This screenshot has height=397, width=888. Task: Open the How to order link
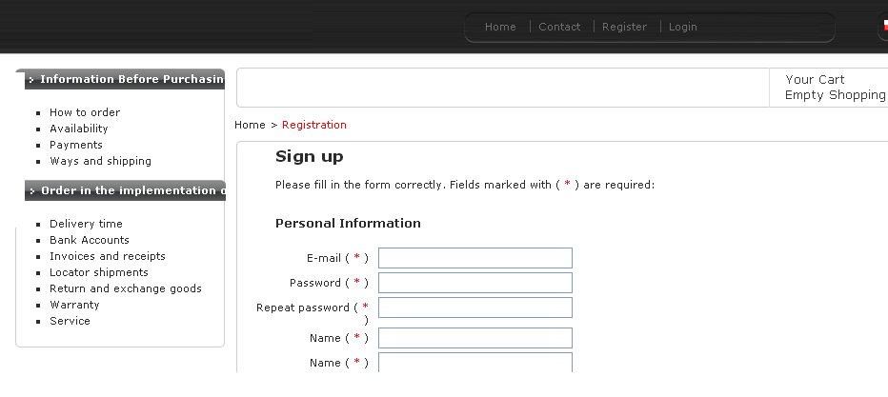tap(85, 112)
